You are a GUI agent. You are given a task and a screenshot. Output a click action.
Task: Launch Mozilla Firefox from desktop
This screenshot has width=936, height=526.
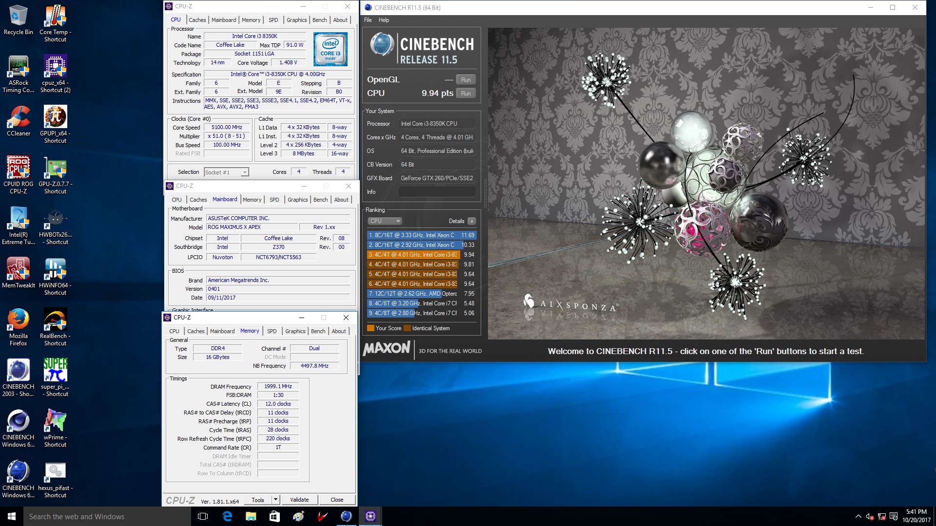[x=19, y=327]
